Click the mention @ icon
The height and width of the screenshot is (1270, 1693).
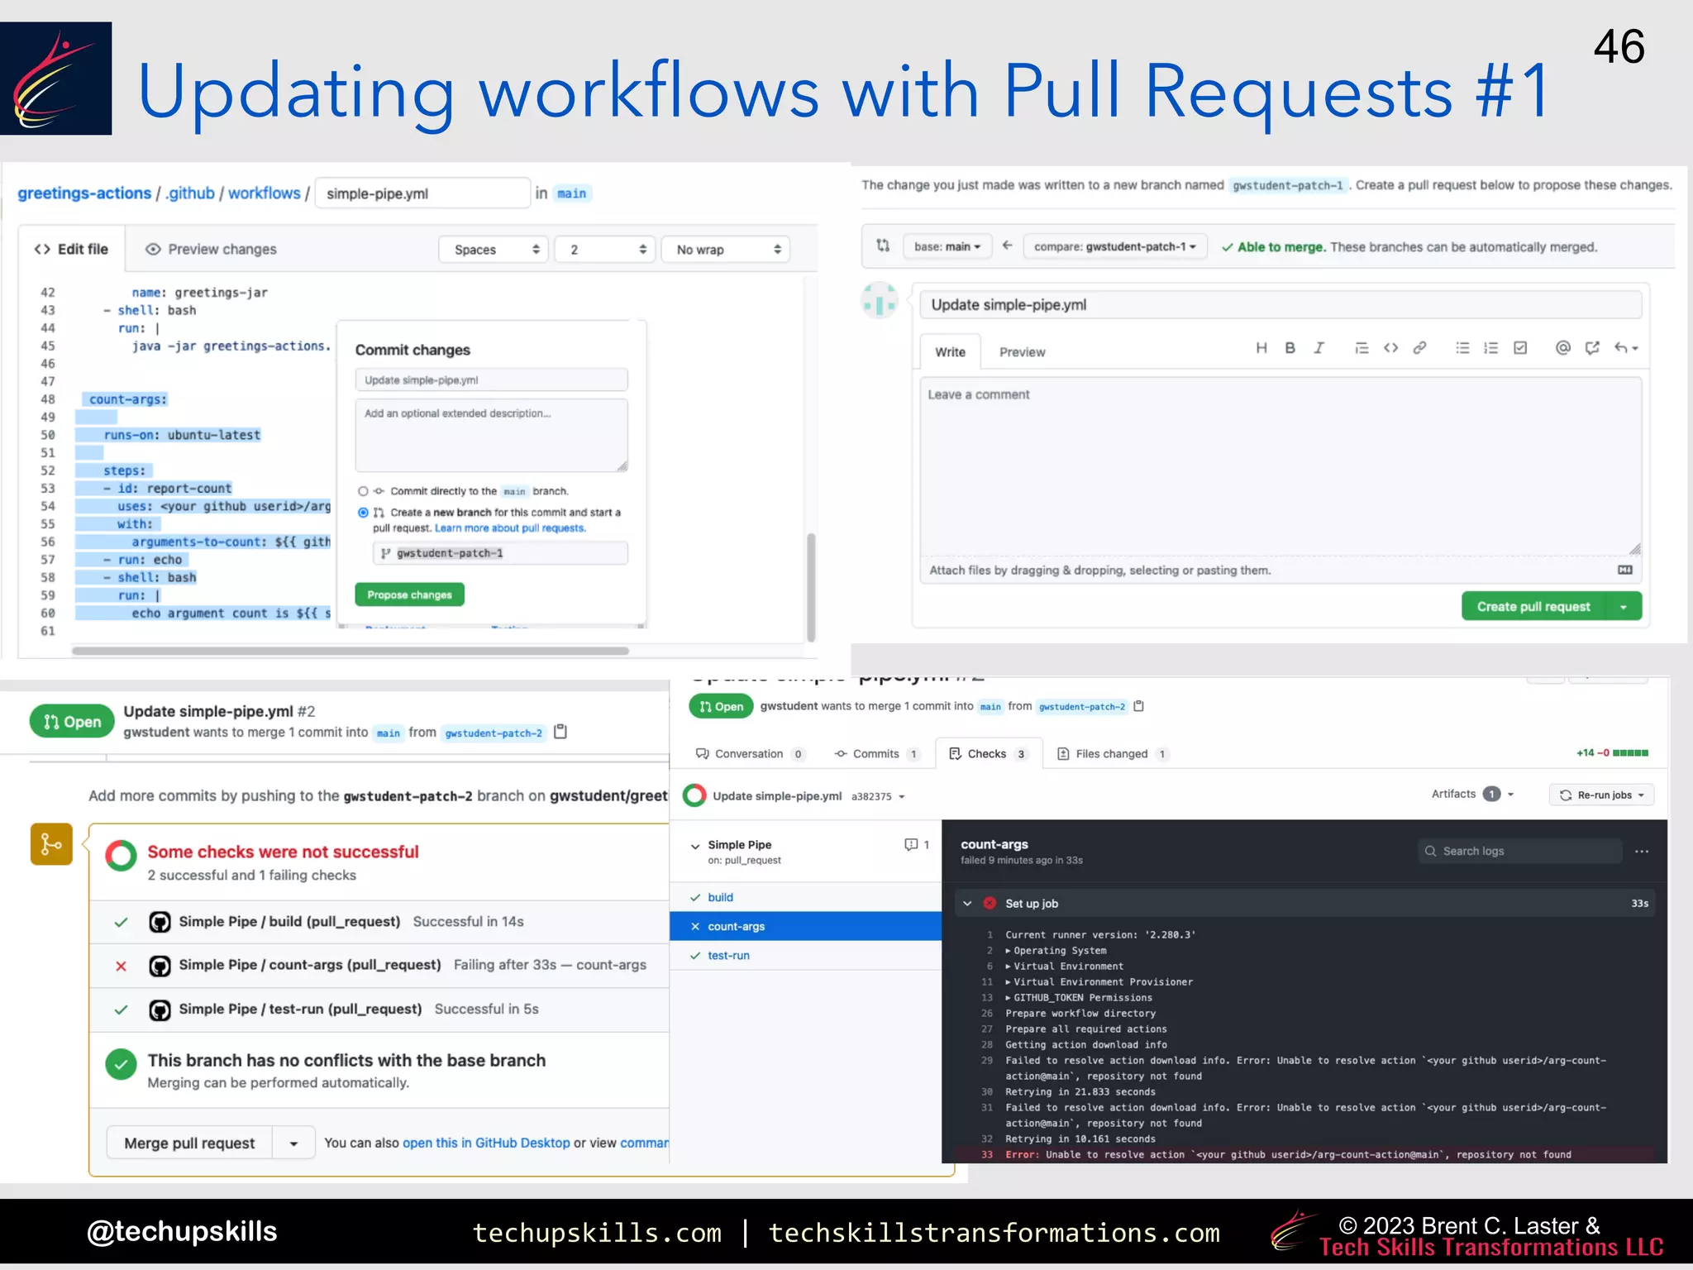(1562, 348)
